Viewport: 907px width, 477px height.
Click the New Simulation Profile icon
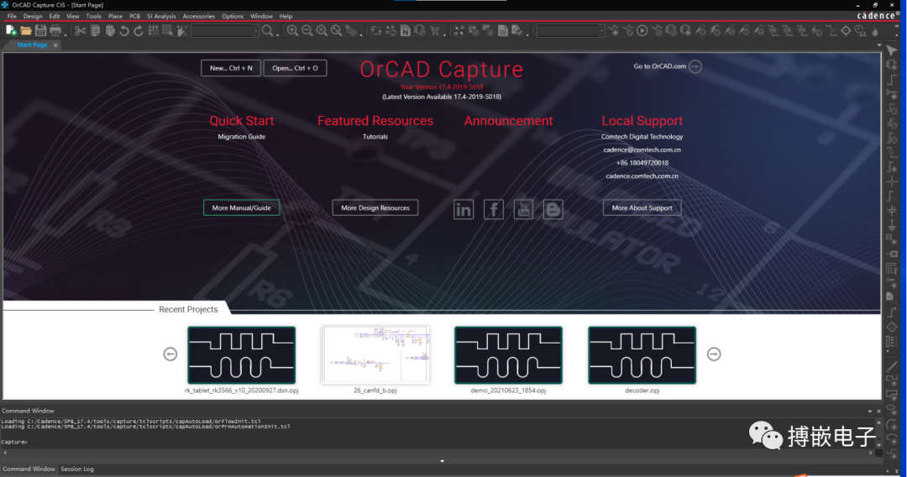(x=614, y=30)
